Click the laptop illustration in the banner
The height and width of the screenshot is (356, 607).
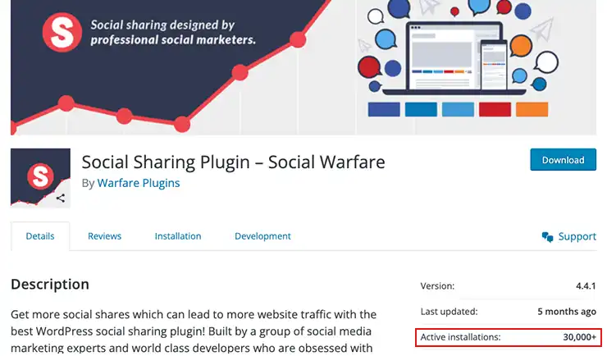(454, 58)
